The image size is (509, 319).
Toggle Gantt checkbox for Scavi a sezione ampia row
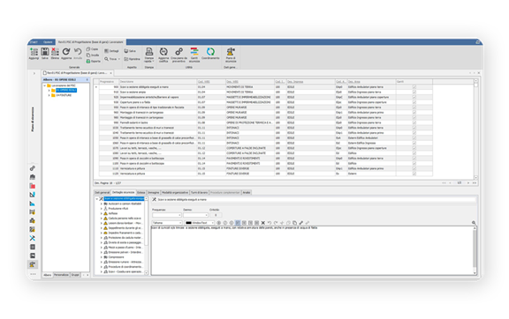tap(414, 93)
